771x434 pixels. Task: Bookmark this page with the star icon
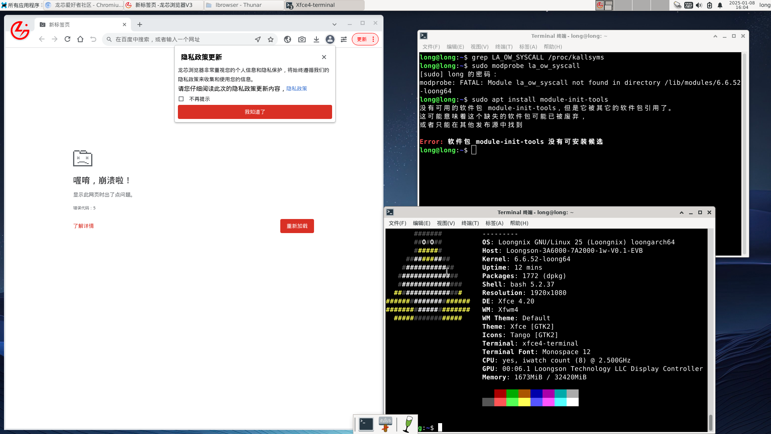[x=271, y=39]
